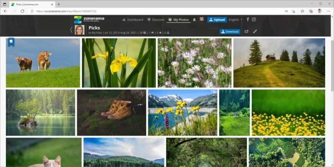Expand the English language dropdown
Screen dimensions: 334x167
point(235,20)
